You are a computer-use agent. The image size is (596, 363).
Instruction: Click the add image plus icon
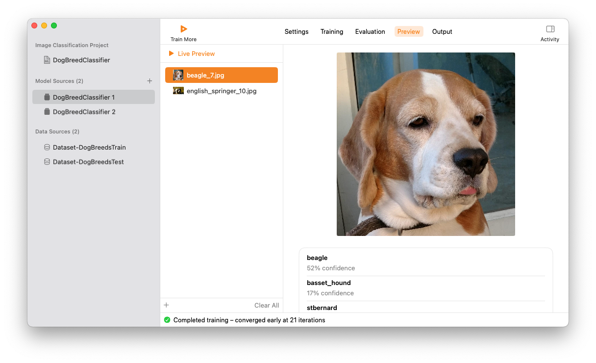(x=166, y=305)
